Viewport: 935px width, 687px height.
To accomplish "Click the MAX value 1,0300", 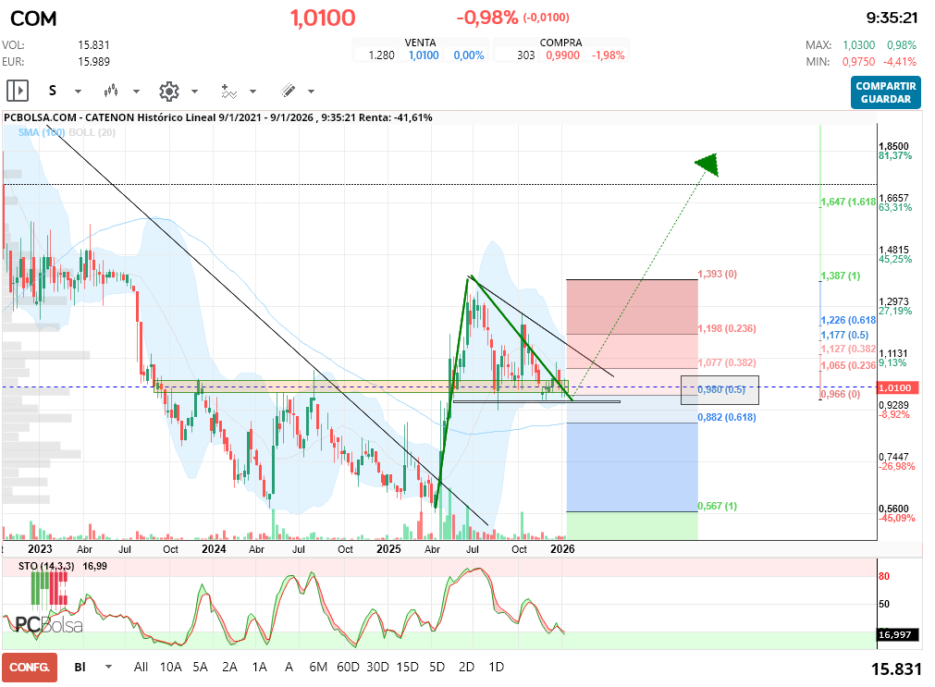I will [858, 45].
